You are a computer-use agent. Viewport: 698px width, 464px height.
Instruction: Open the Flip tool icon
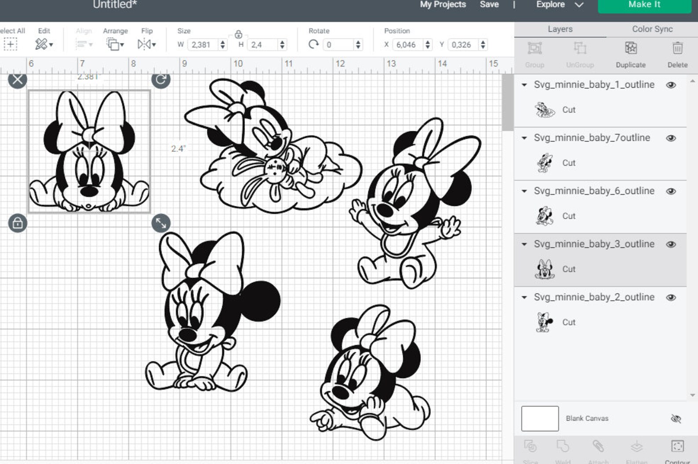point(146,44)
